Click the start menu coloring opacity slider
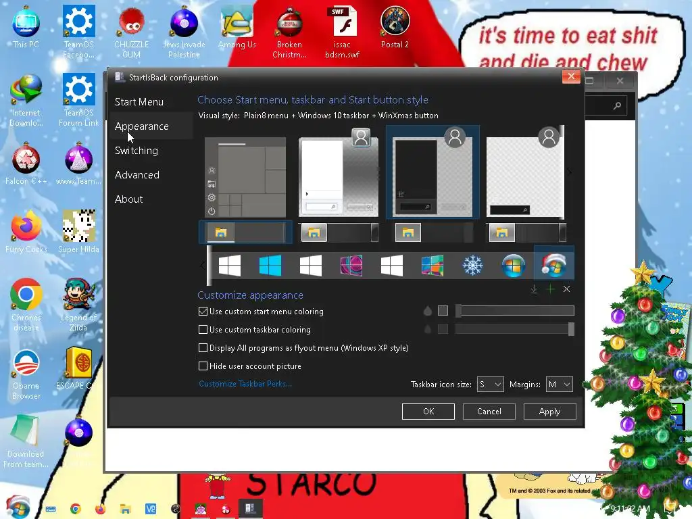The width and height of the screenshot is (692, 519). click(514, 311)
